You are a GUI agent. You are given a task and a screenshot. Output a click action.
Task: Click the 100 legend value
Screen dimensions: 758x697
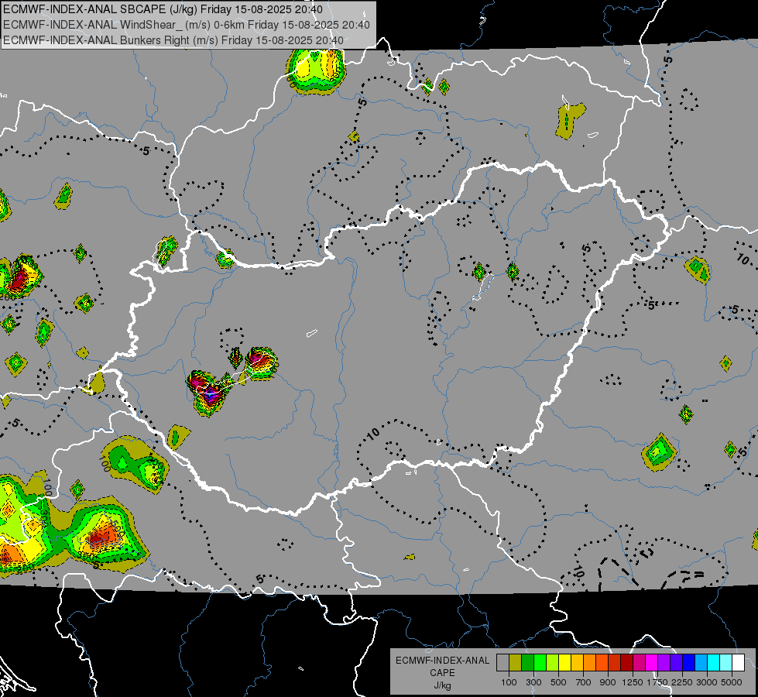[509, 682]
